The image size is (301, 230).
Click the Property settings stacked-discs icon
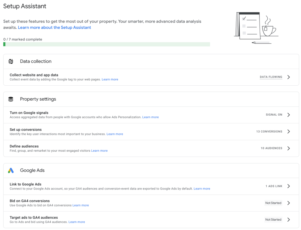[11, 99]
